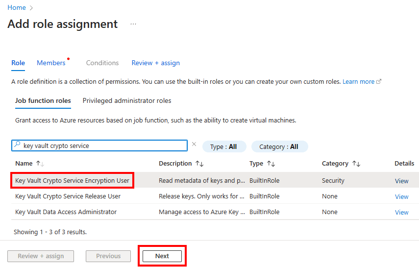
Task: Sort roles by Type column arrows
Action: click(271, 164)
